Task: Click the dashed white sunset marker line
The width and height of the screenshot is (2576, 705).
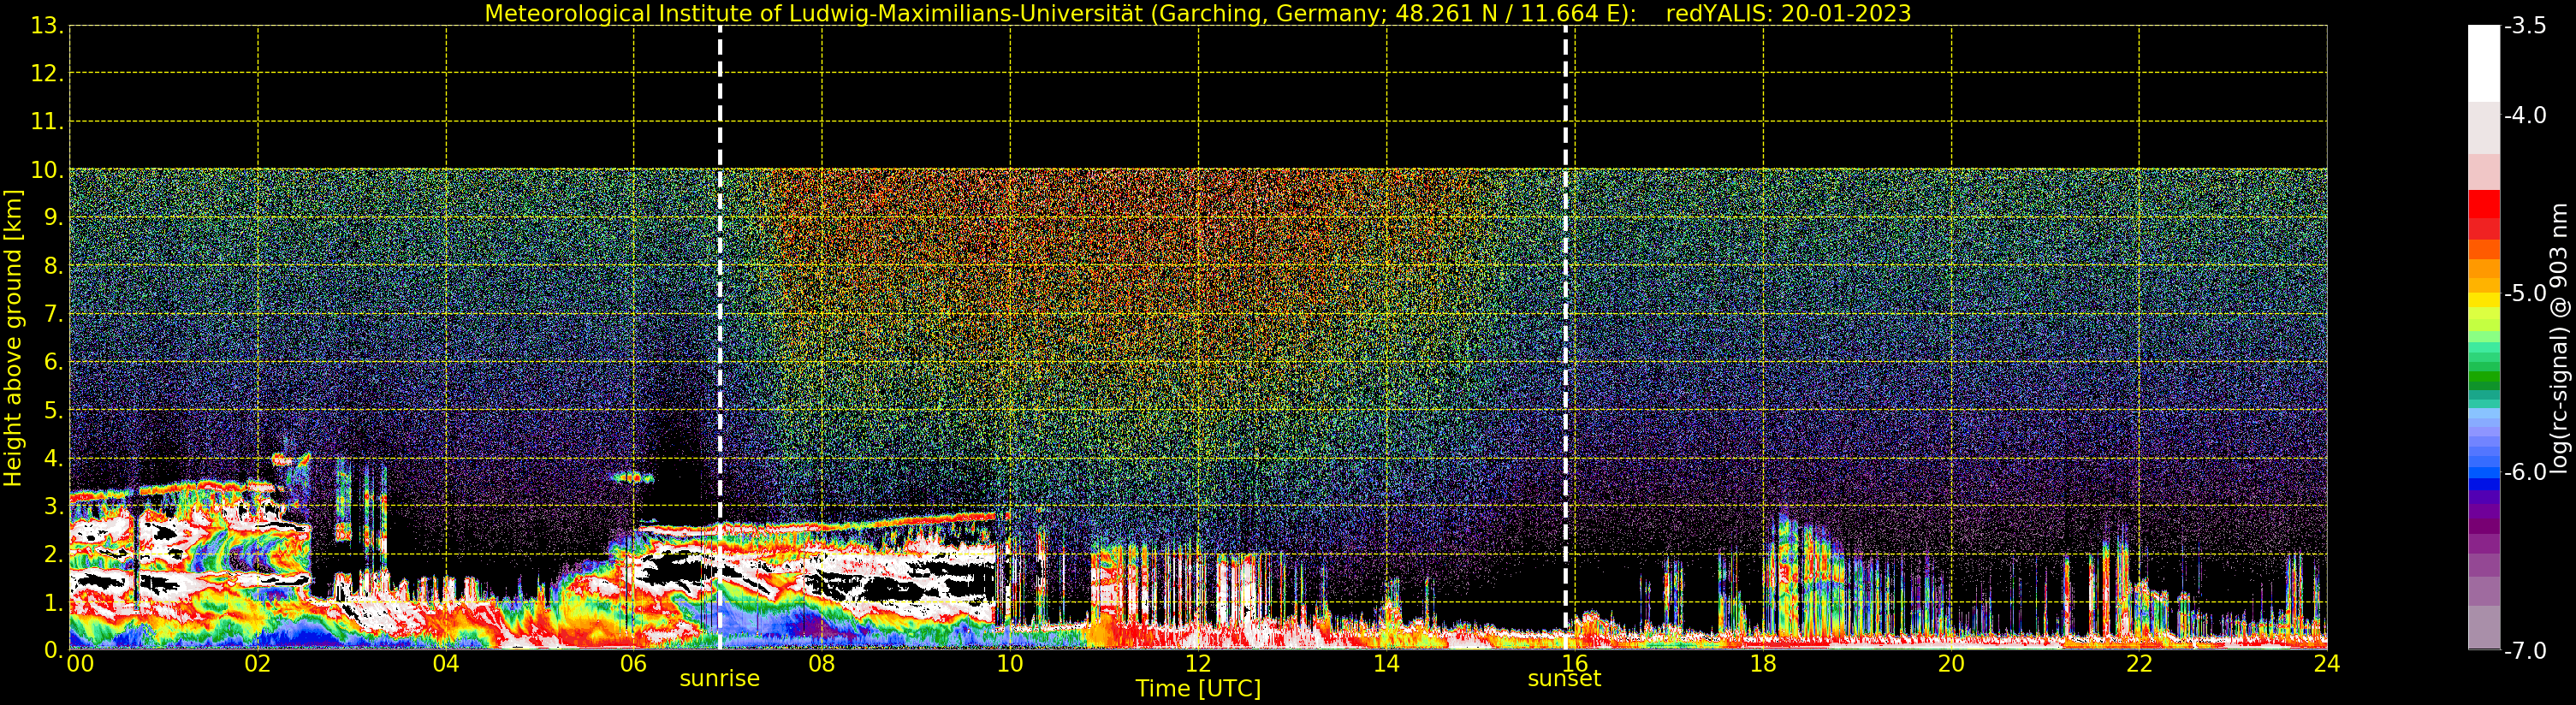Action: tap(1565, 338)
